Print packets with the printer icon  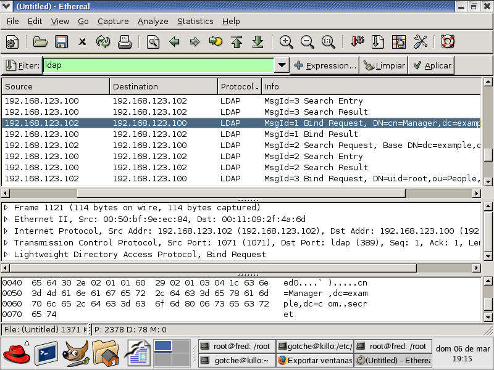[x=125, y=41]
